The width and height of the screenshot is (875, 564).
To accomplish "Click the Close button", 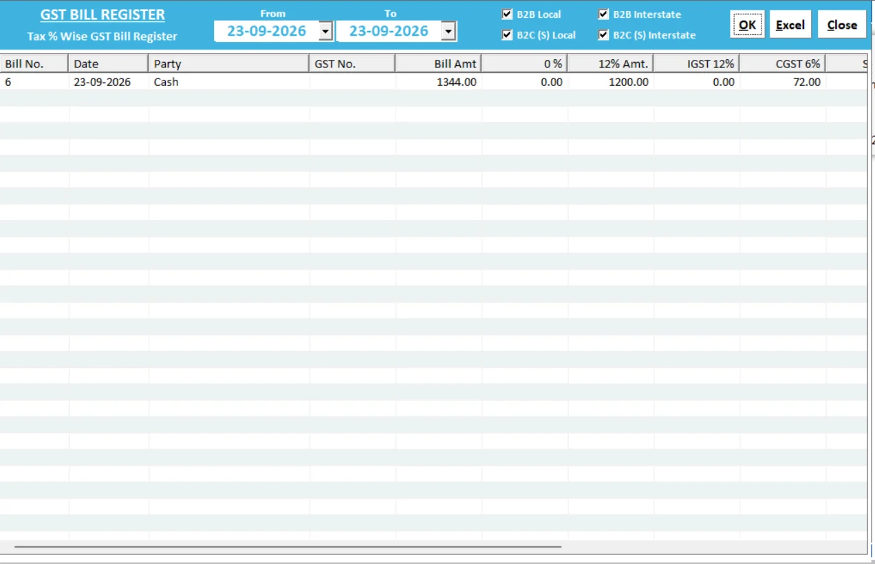I will [x=842, y=24].
